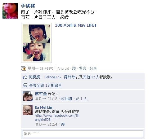
Task: Click the 留言 action under the post
Action: click(x=83, y=68)
